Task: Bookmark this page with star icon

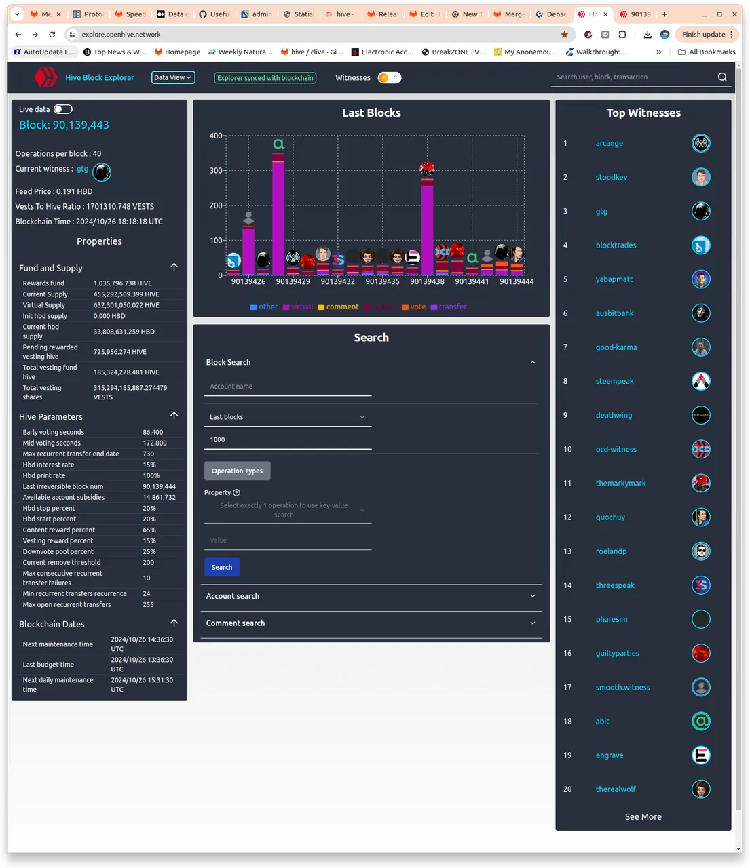Action: (x=564, y=35)
